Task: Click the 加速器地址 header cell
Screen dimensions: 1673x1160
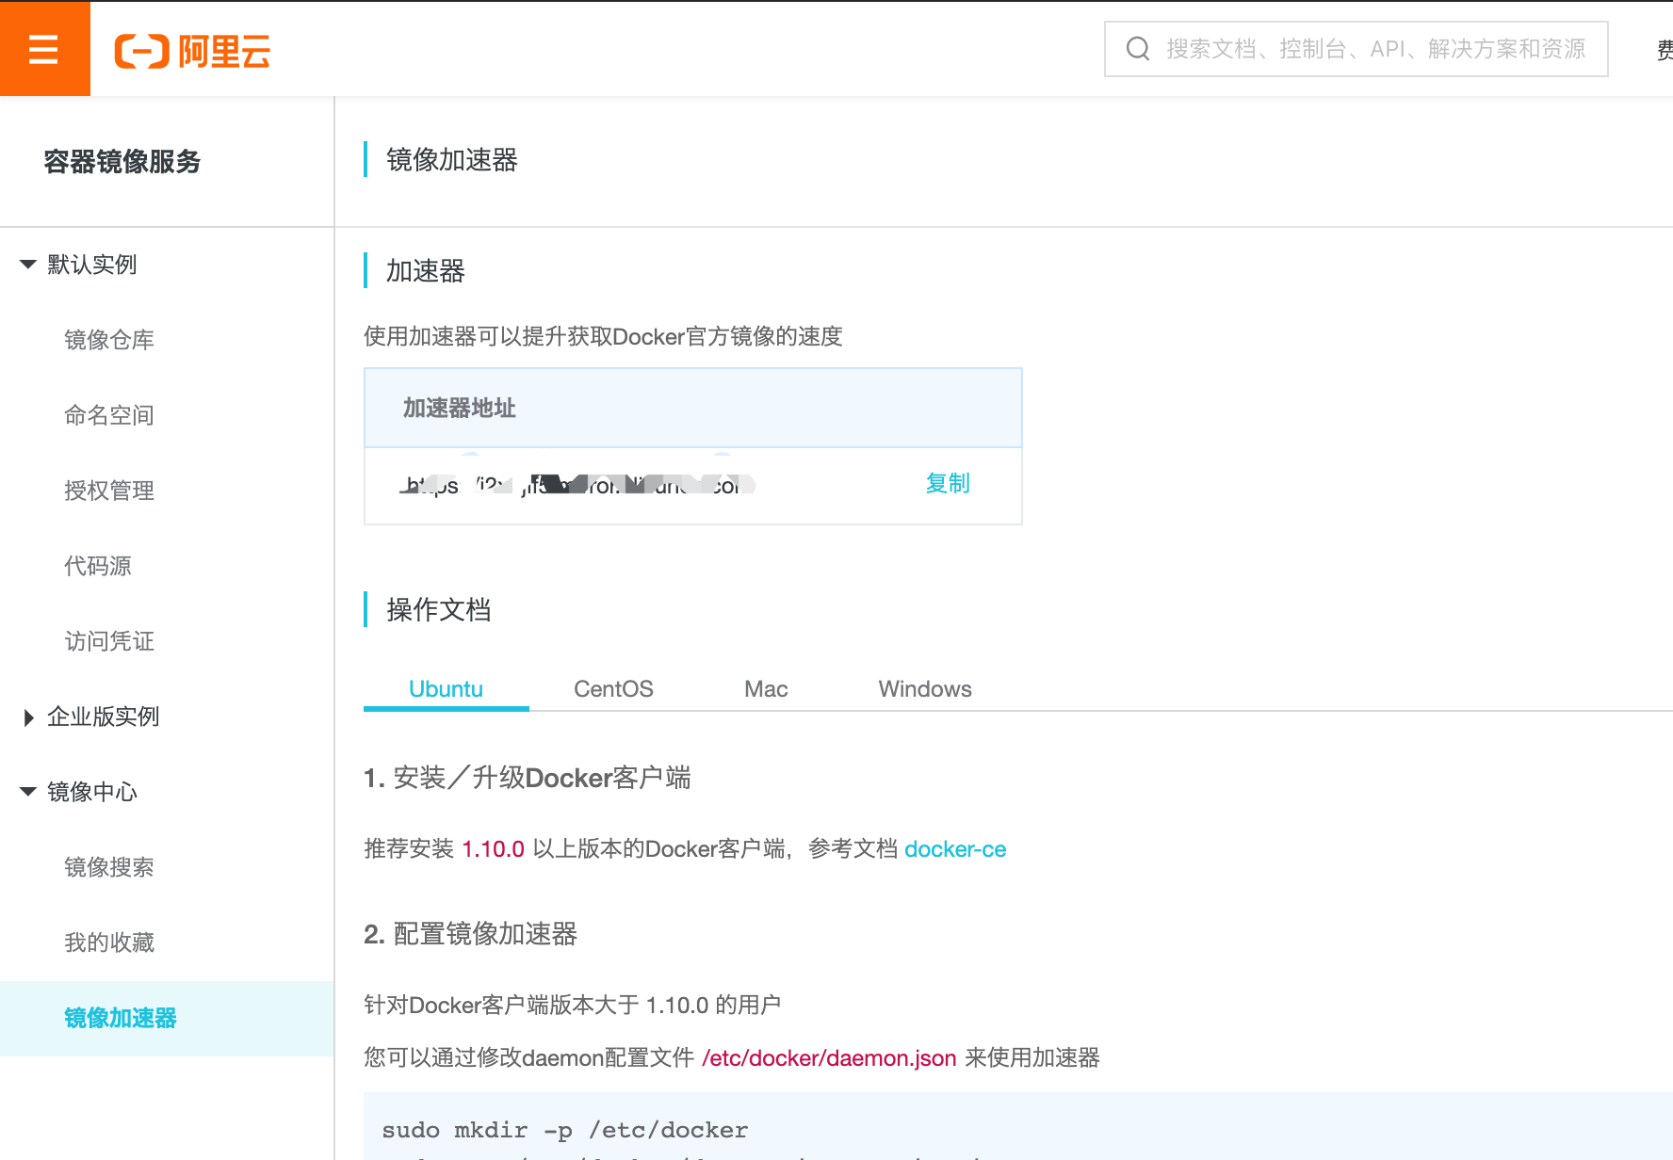Action: pos(693,409)
